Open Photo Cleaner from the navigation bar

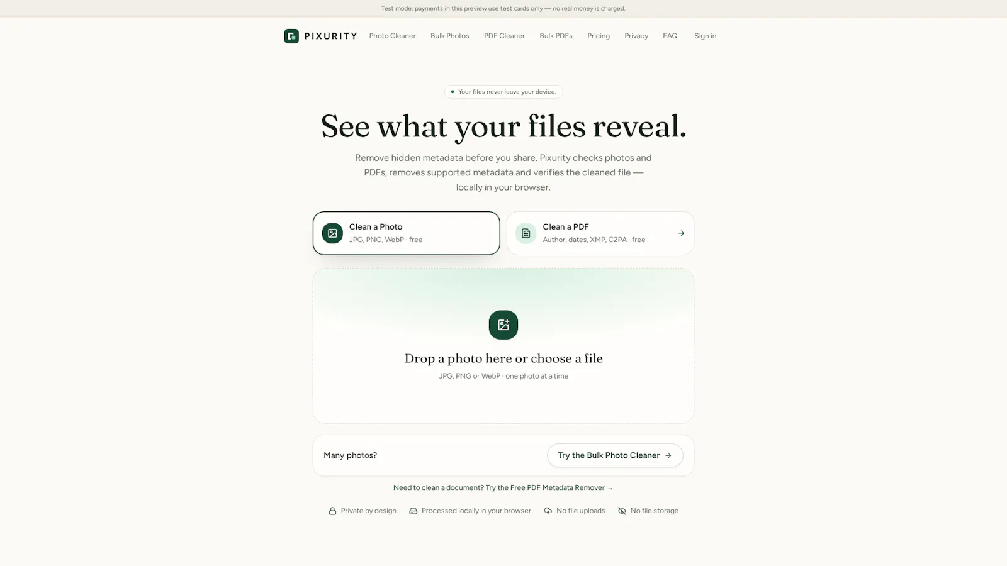392,36
